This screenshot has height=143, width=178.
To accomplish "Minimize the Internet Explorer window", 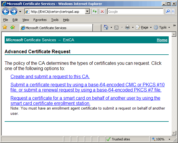I will tap(164, 4).
